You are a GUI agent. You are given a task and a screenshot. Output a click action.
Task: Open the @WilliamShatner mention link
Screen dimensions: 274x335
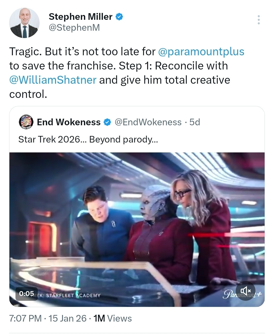click(53, 80)
